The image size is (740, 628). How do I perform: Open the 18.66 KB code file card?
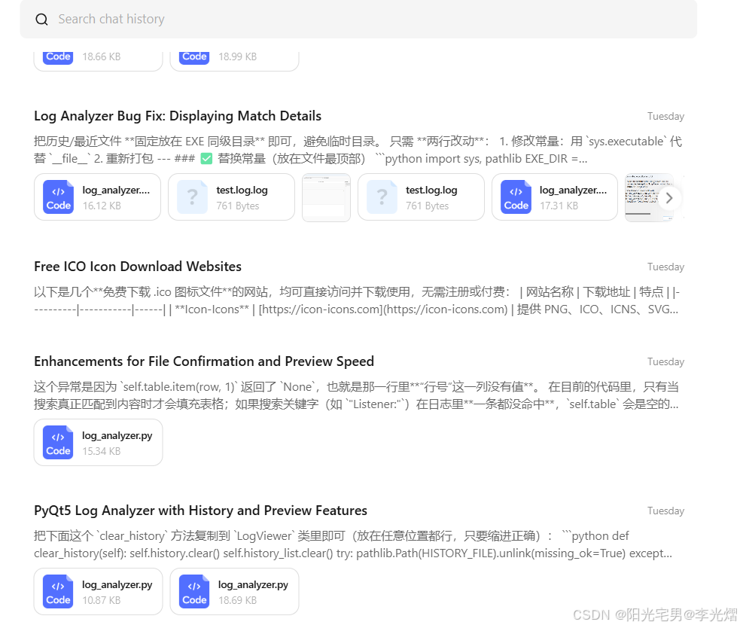point(98,60)
